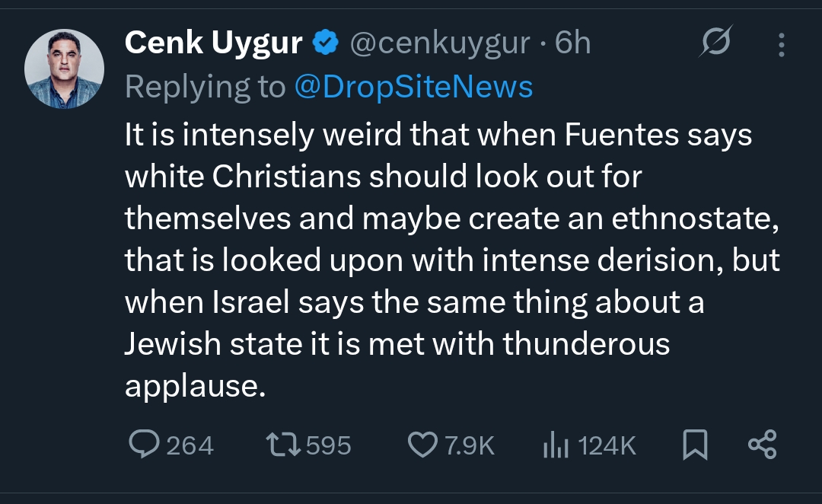Open the @DropSiteNews mention link

[413, 87]
